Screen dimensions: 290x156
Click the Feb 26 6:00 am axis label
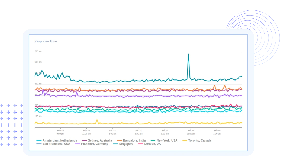(139, 132)
